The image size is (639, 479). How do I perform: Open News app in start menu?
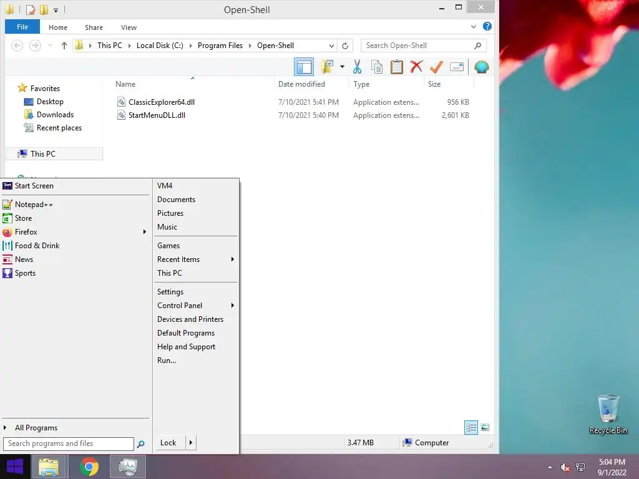(76, 259)
